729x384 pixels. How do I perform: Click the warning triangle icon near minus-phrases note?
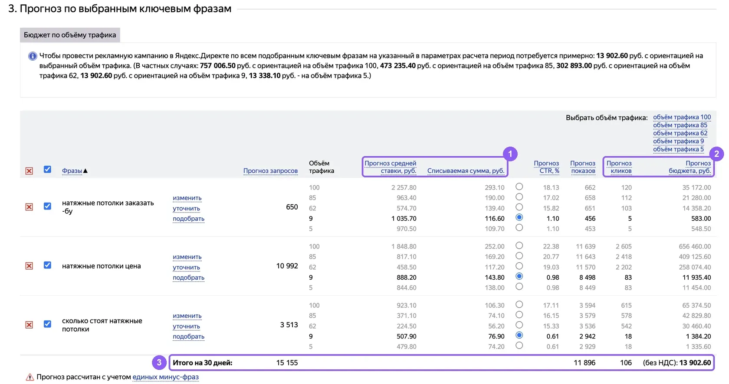click(30, 377)
